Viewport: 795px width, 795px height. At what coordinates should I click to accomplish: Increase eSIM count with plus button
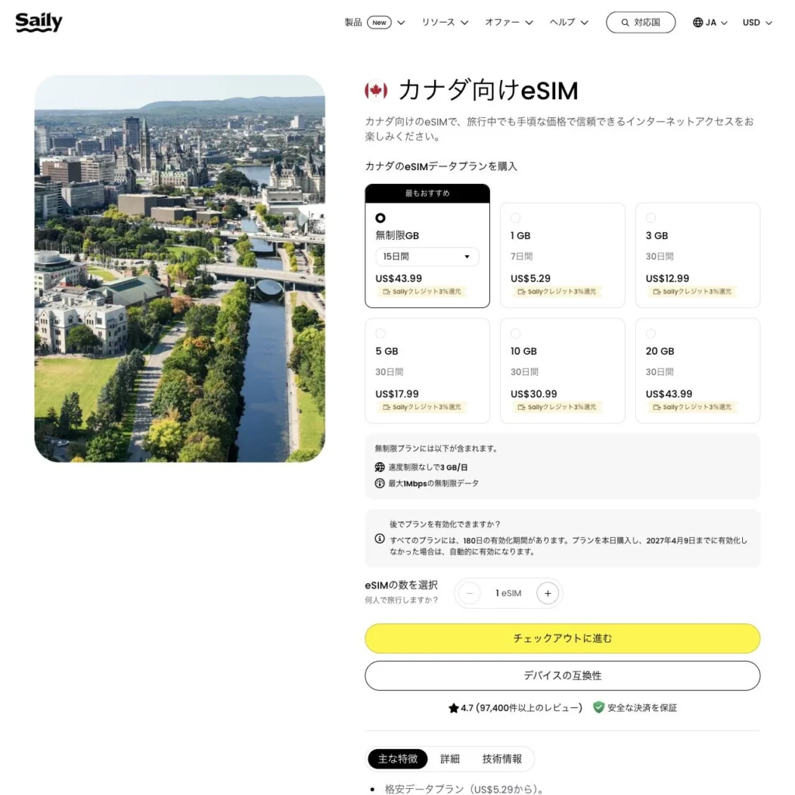click(x=547, y=593)
